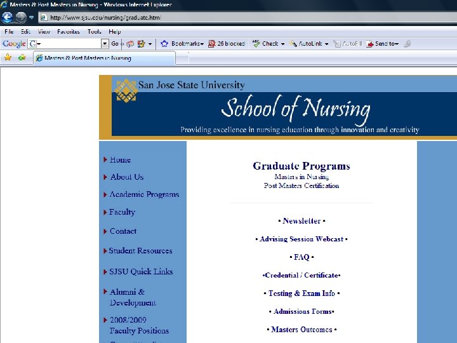Image resolution: width=457 pixels, height=343 pixels.
Task: Click the Graduate Programs heading
Action: click(301, 166)
